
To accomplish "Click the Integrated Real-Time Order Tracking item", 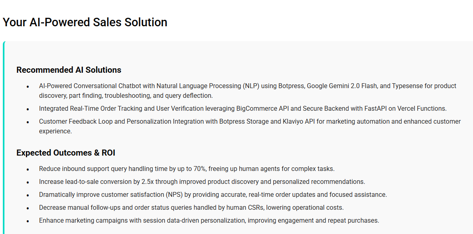I will pos(243,108).
